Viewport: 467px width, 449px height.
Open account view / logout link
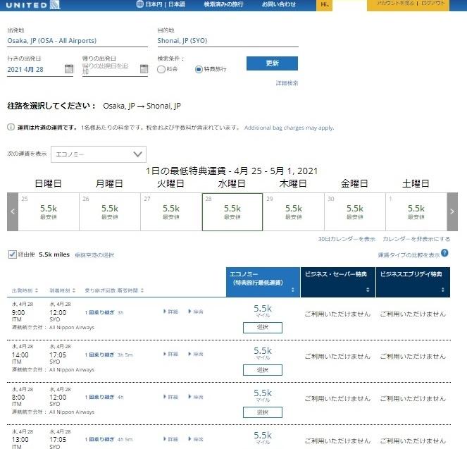coord(411,4)
